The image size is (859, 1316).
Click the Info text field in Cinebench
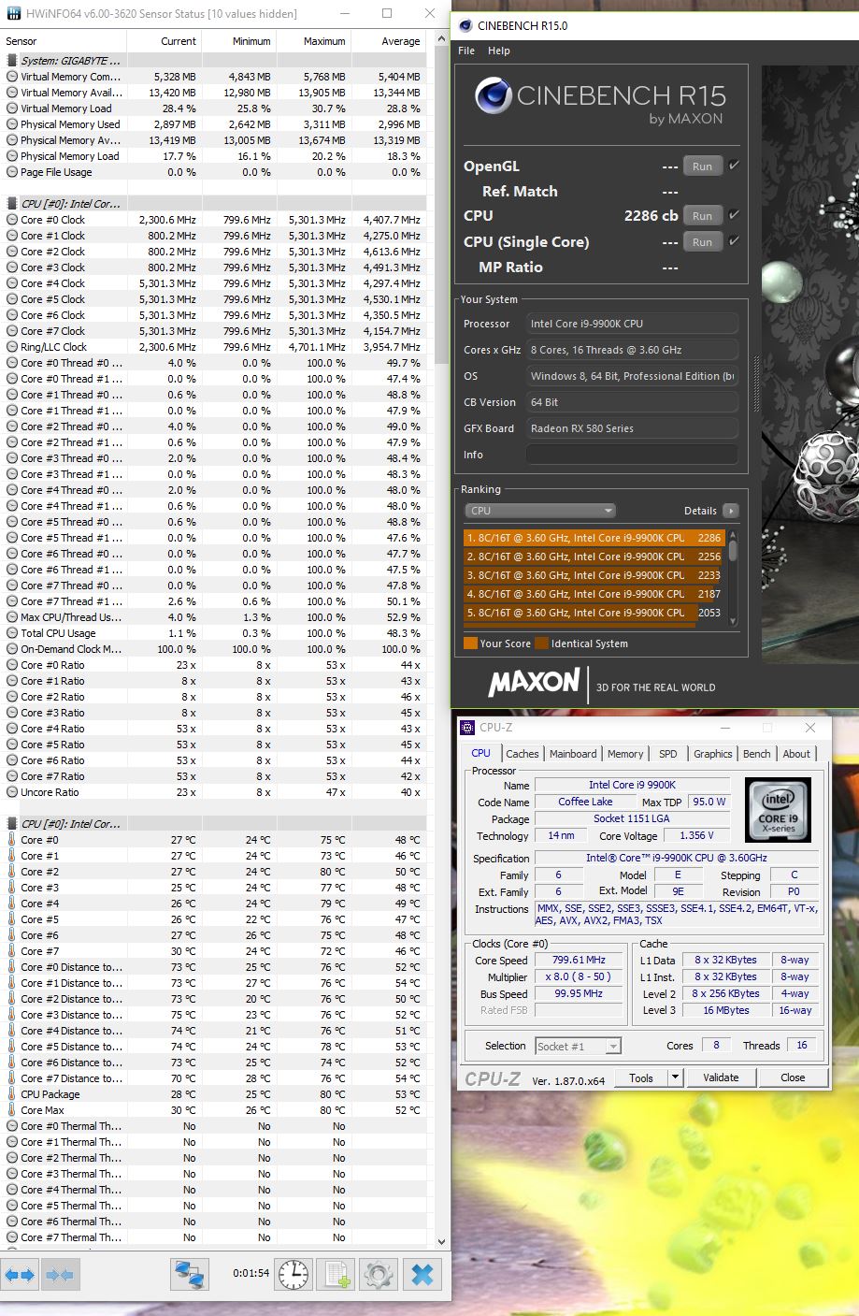(631, 455)
